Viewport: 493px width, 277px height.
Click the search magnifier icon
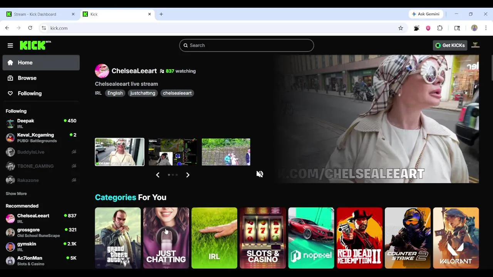pyautogui.click(x=186, y=45)
